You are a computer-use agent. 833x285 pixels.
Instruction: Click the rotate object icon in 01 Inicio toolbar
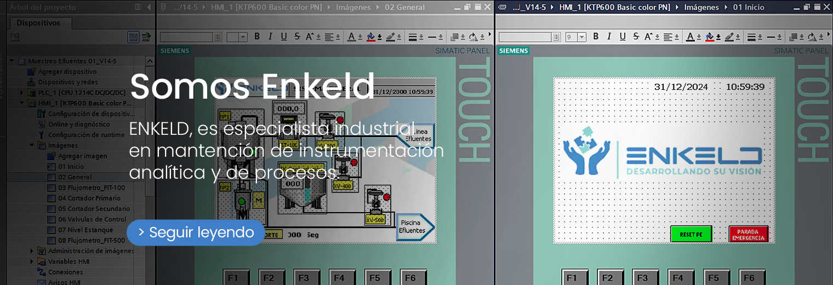[812, 37]
